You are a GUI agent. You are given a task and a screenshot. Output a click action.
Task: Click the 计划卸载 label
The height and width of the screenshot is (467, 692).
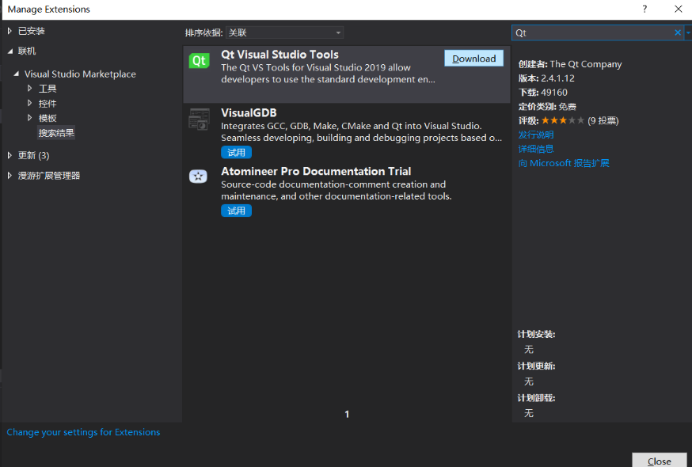536,397
